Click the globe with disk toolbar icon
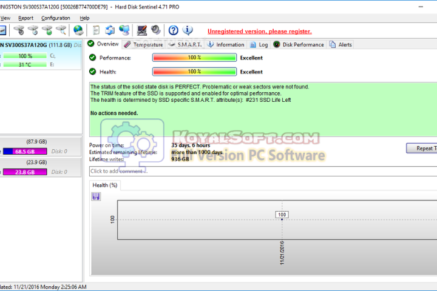This screenshot has width=437, height=291. pos(78,30)
